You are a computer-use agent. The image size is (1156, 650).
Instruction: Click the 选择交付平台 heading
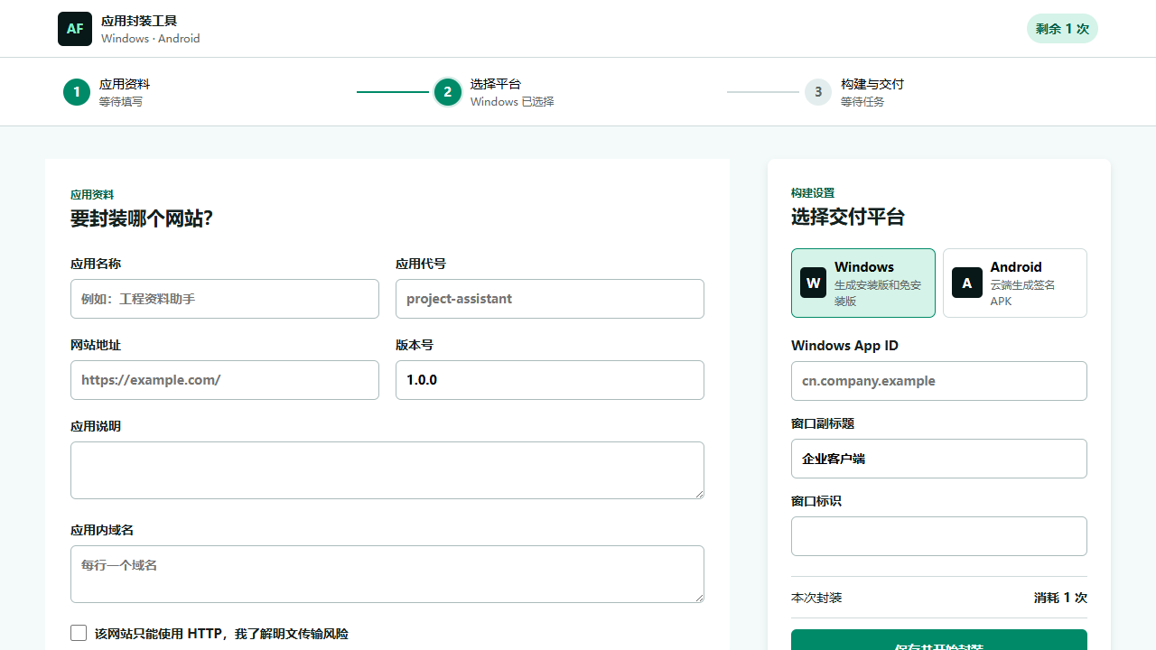click(x=848, y=217)
